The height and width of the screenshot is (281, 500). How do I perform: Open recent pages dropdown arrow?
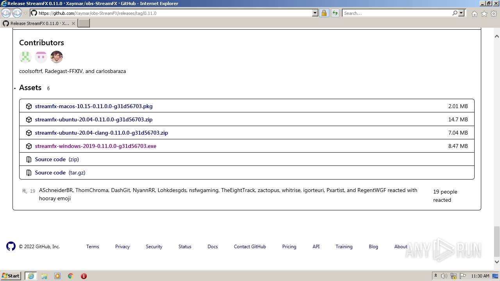coord(25,13)
